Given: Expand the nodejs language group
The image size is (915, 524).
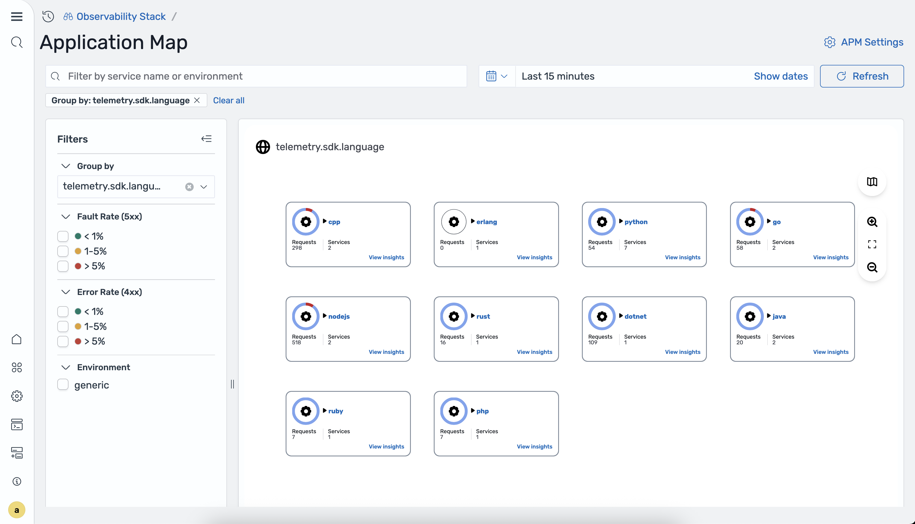Looking at the screenshot, I should point(325,316).
